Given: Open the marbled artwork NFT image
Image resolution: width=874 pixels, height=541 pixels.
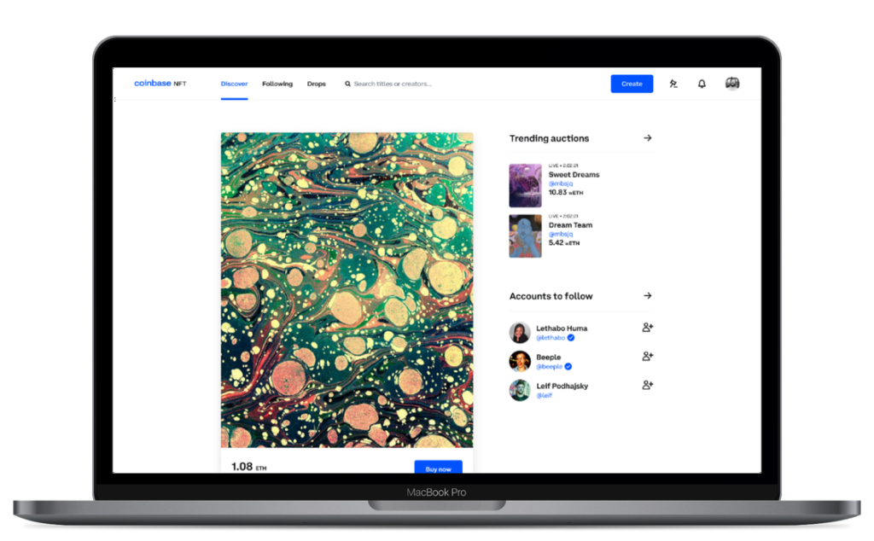Looking at the screenshot, I should coord(347,289).
